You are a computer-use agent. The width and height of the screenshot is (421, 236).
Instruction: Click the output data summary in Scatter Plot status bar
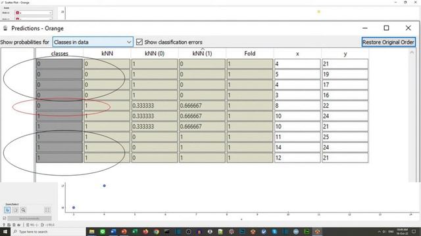click(x=48, y=225)
